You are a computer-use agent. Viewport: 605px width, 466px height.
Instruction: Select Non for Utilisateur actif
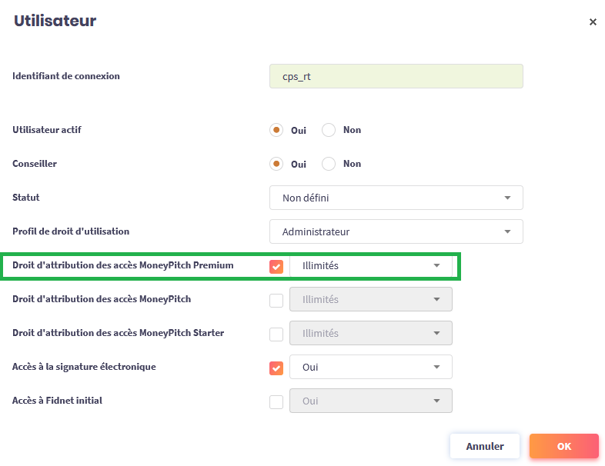tap(329, 130)
